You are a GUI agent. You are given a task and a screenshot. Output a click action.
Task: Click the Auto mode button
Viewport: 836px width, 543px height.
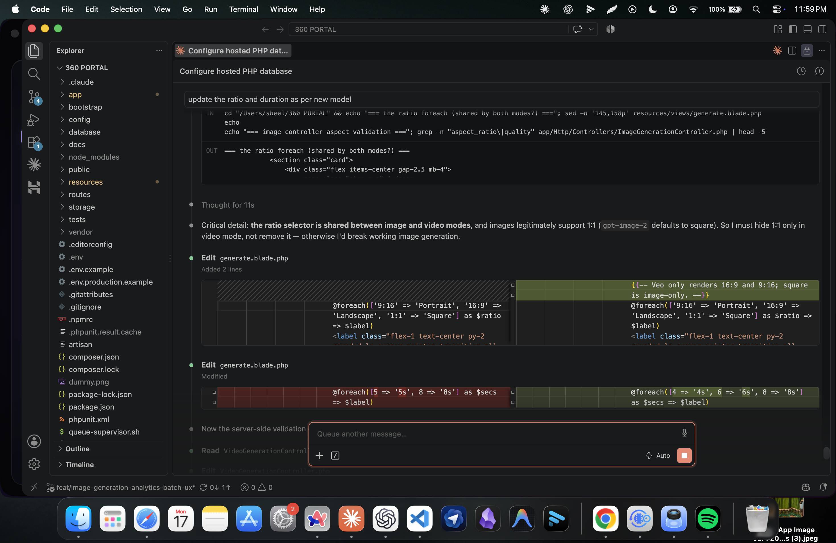pyautogui.click(x=658, y=455)
